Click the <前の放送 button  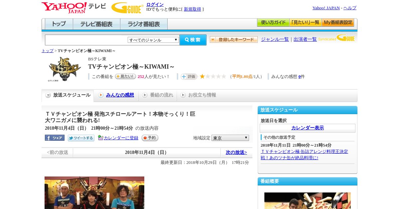point(58,153)
